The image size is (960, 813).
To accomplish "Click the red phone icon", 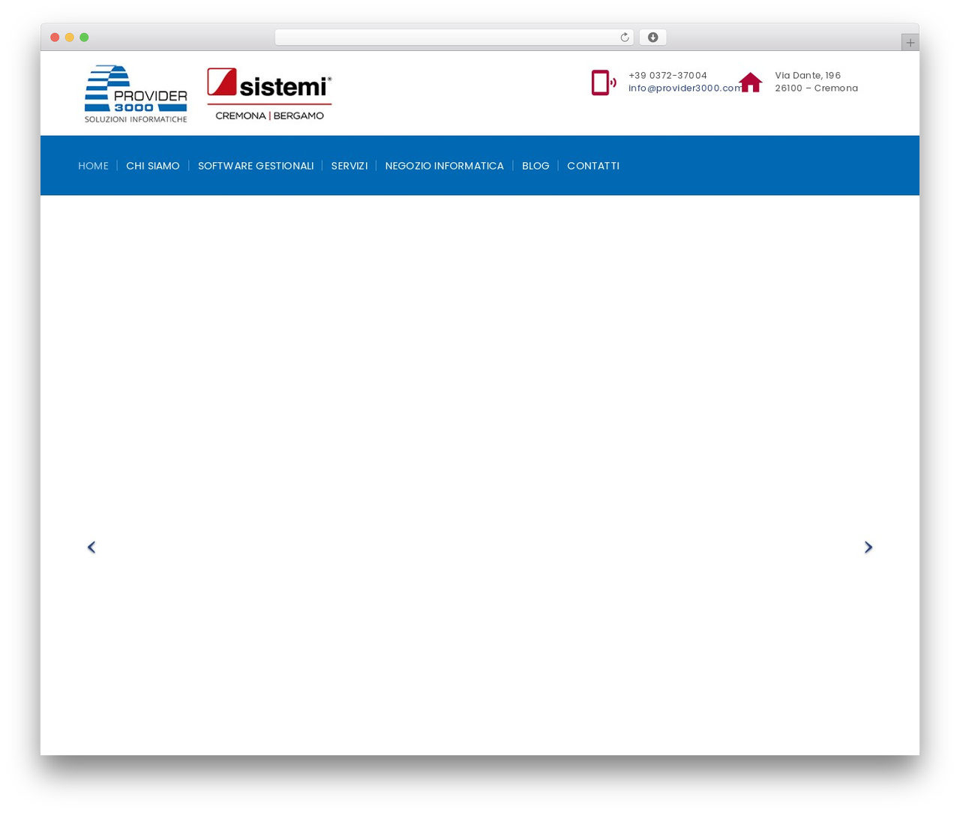I will coord(604,82).
